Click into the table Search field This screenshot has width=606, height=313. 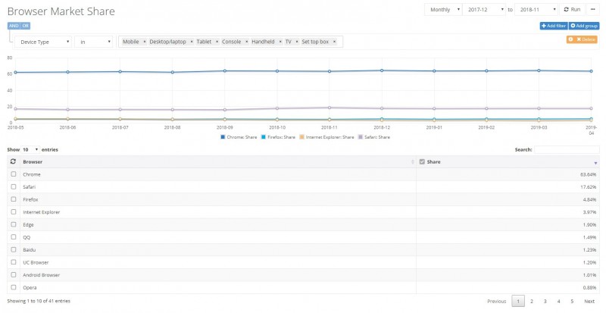tap(567, 149)
